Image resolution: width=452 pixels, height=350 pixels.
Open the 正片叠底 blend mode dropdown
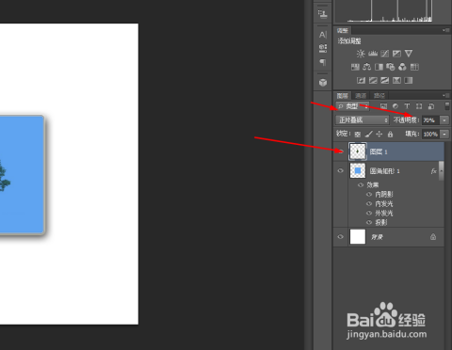click(363, 120)
